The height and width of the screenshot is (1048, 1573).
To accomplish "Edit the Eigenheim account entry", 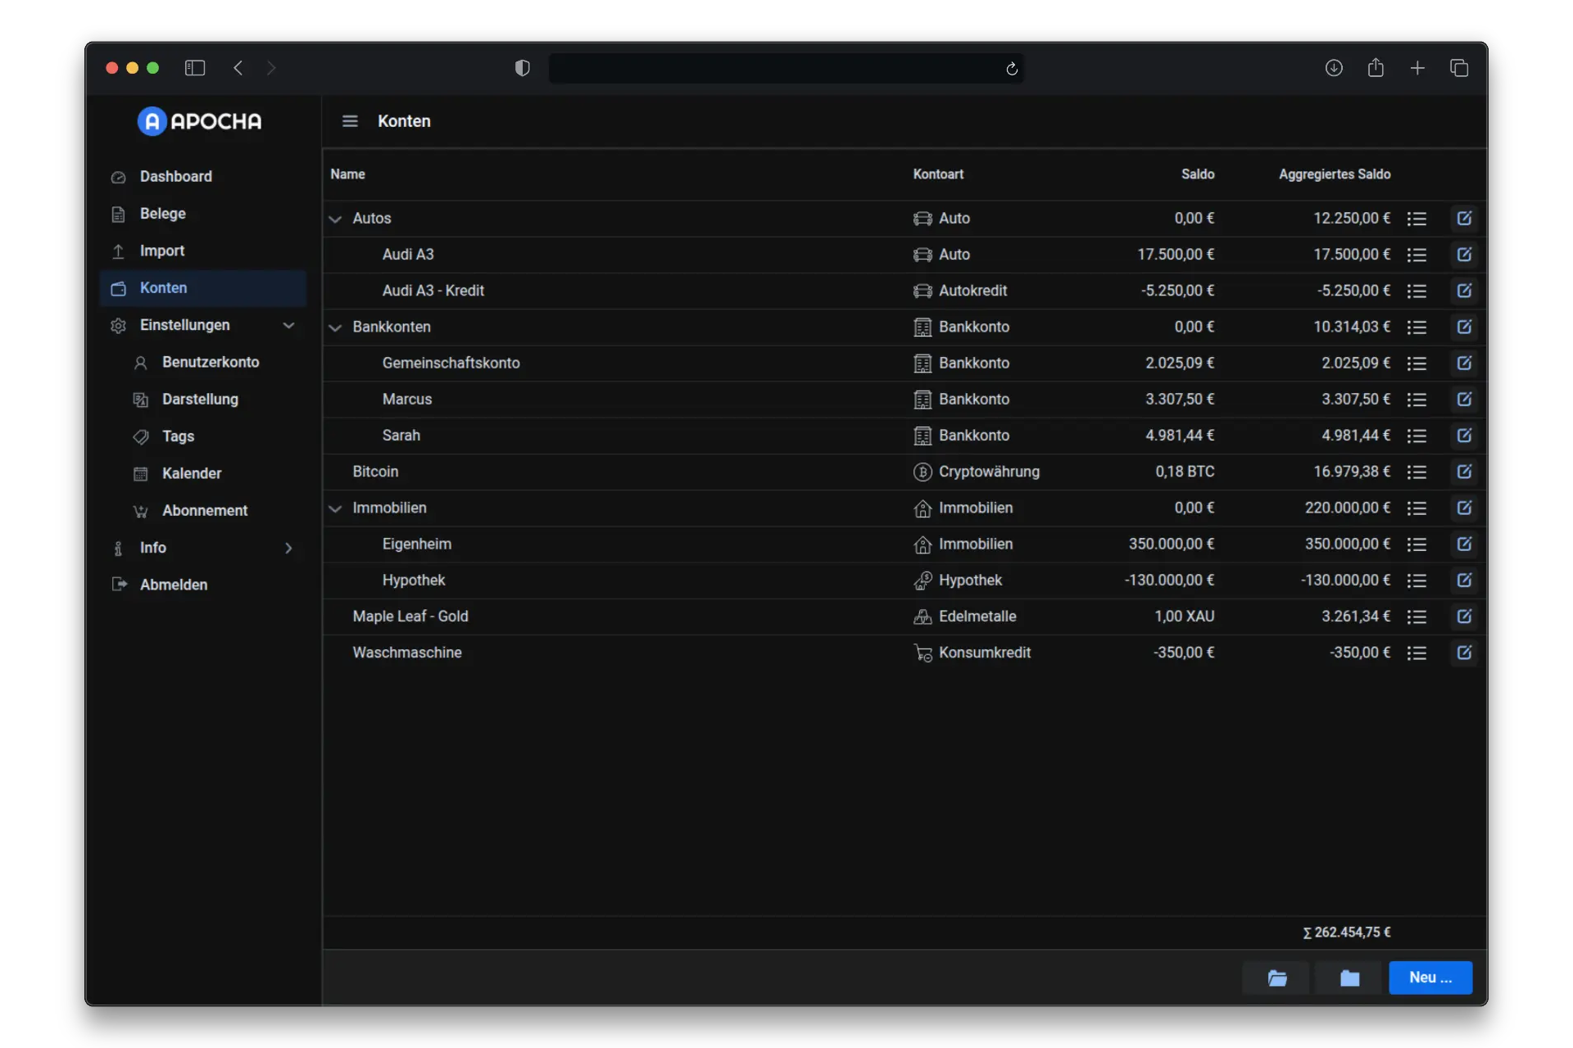I will (1464, 544).
